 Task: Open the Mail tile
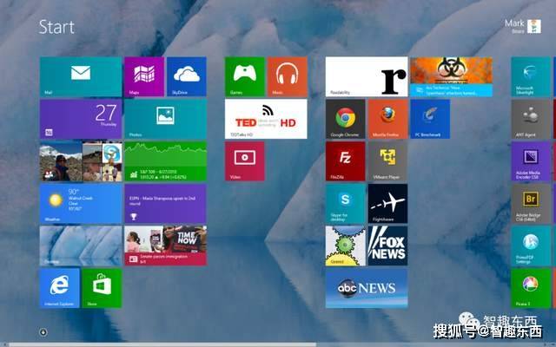(x=81, y=76)
